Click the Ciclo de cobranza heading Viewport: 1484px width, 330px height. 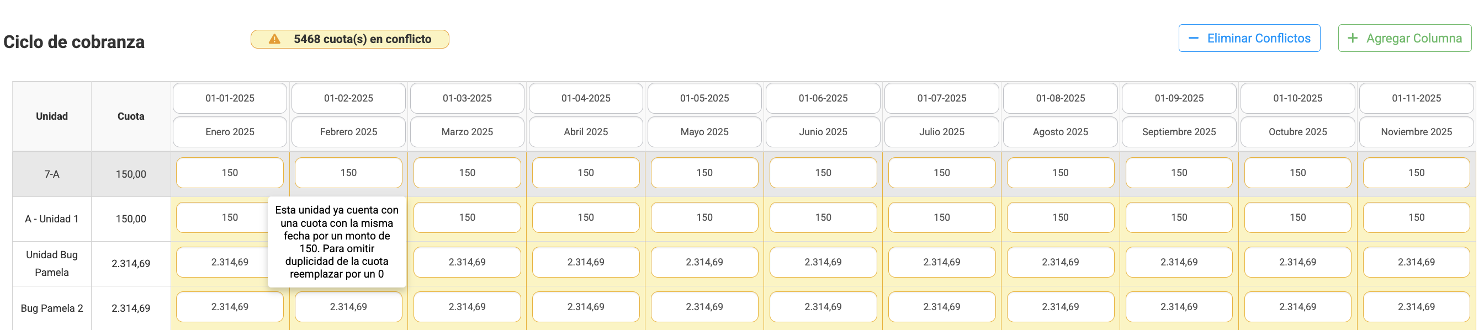coord(74,42)
